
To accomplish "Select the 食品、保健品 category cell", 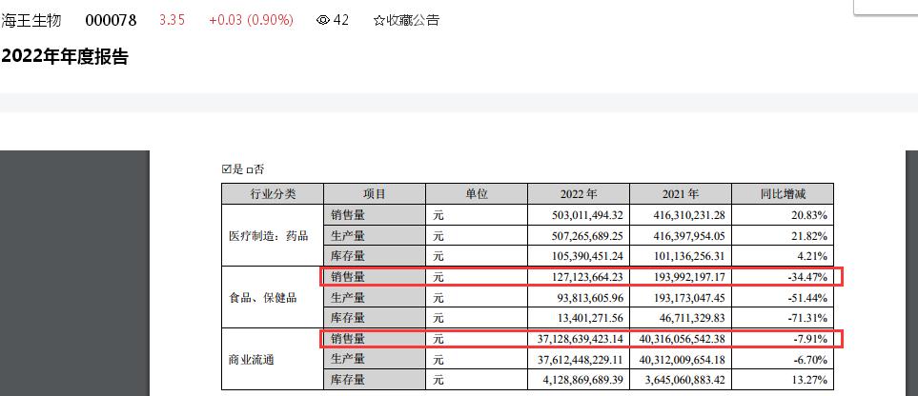I will [x=273, y=298].
